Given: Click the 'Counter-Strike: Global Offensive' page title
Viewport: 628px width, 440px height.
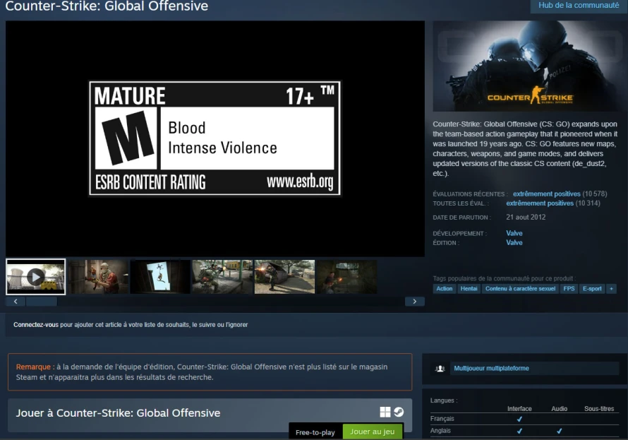Looking at the screenshot, I should pyautogui.click(x=107, y=6).
